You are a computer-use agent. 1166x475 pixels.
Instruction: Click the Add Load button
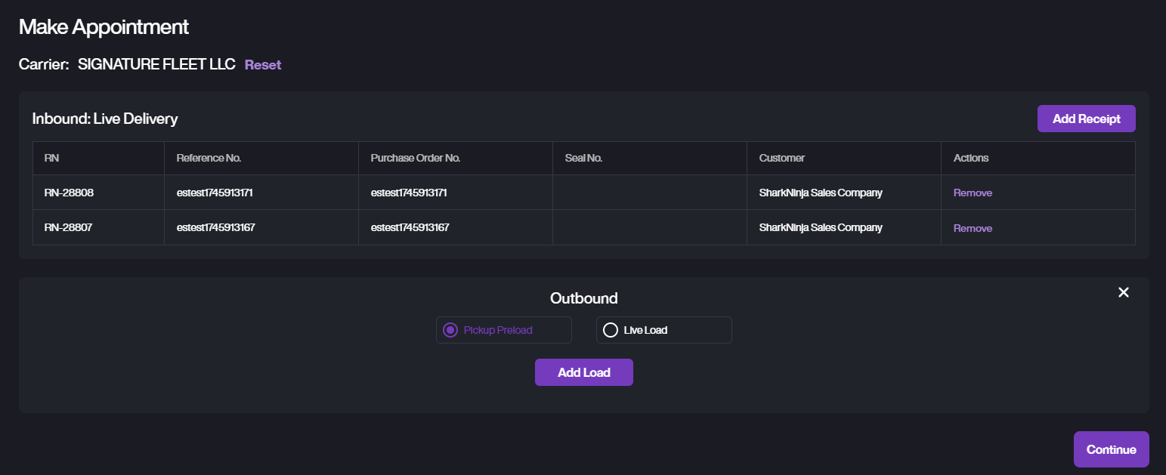pyautogui.click(x=583, y=372)
